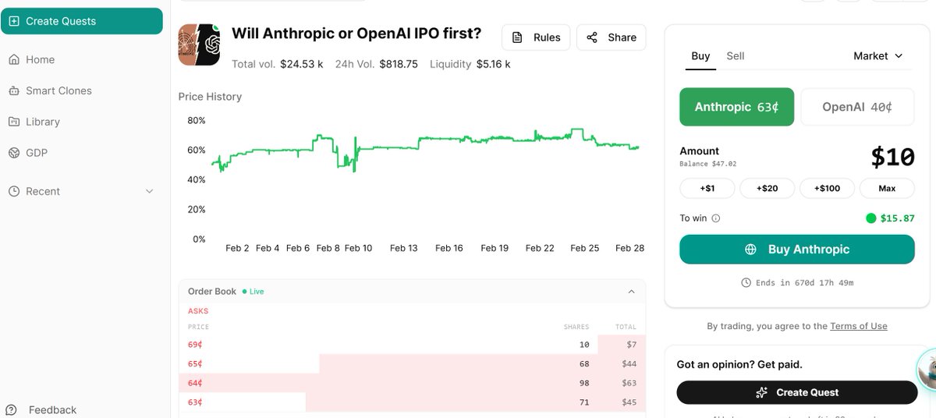
Task: Click the GDP globe icon
Action: coord(14,153)
